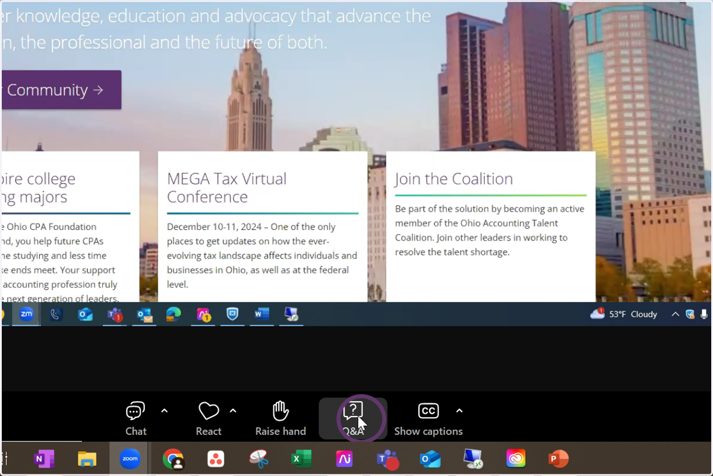Open PowerPoint from bottom taskbar
Viewport: 713px width, 476px height.
pyautogui.click(x=559, y=459)
